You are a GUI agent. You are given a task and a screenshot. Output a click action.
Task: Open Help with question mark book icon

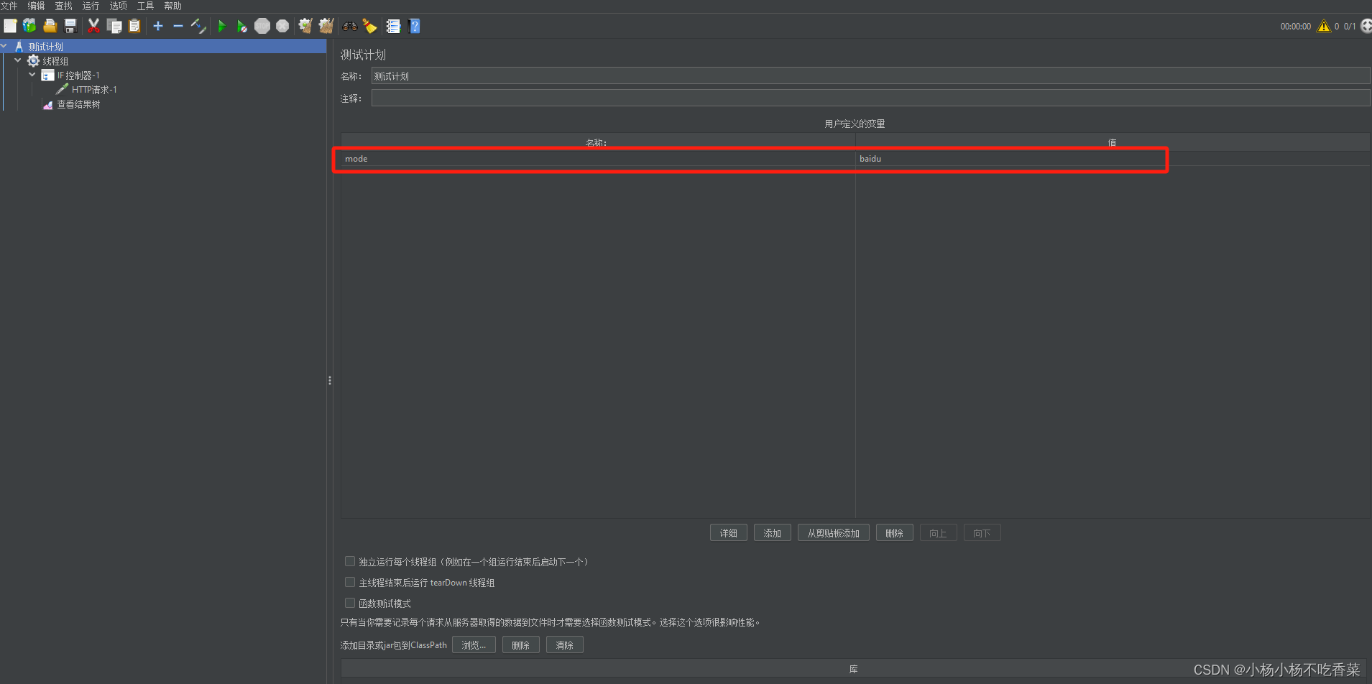click(414, 26)
